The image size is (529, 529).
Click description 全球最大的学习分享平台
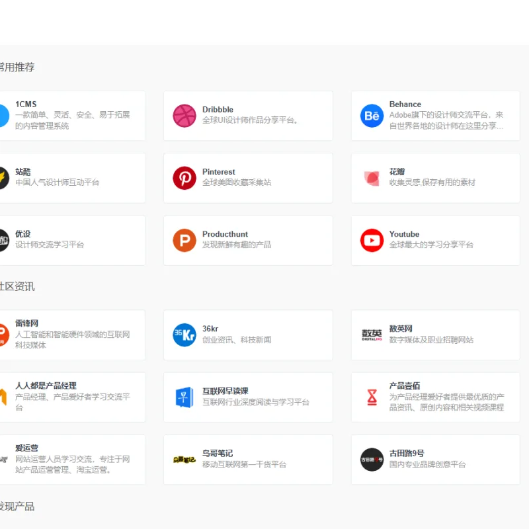pos(431,245)
